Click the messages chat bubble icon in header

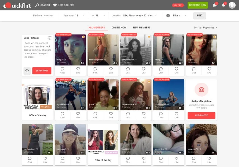(x=215, y=5)
